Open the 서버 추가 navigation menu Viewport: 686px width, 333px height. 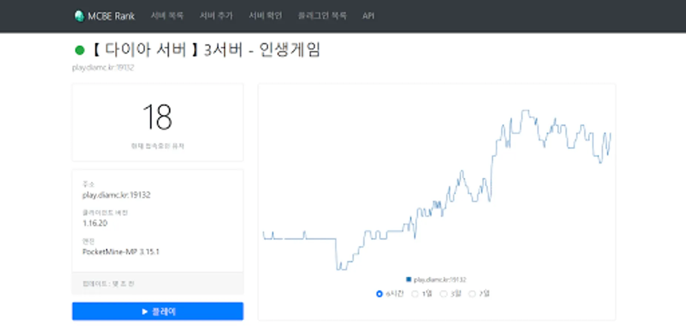[x=217, y=16]
